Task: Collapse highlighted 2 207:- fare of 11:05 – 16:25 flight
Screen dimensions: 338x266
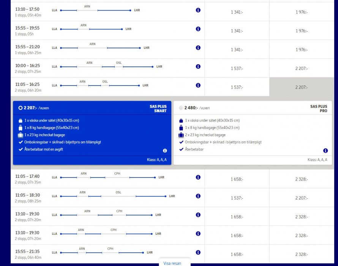Action: pyautogui.click(x=302, y=87)
